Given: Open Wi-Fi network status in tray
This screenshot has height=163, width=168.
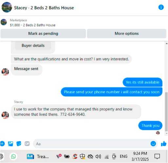Looking at the screenshot, I should [x=106, y=157].
